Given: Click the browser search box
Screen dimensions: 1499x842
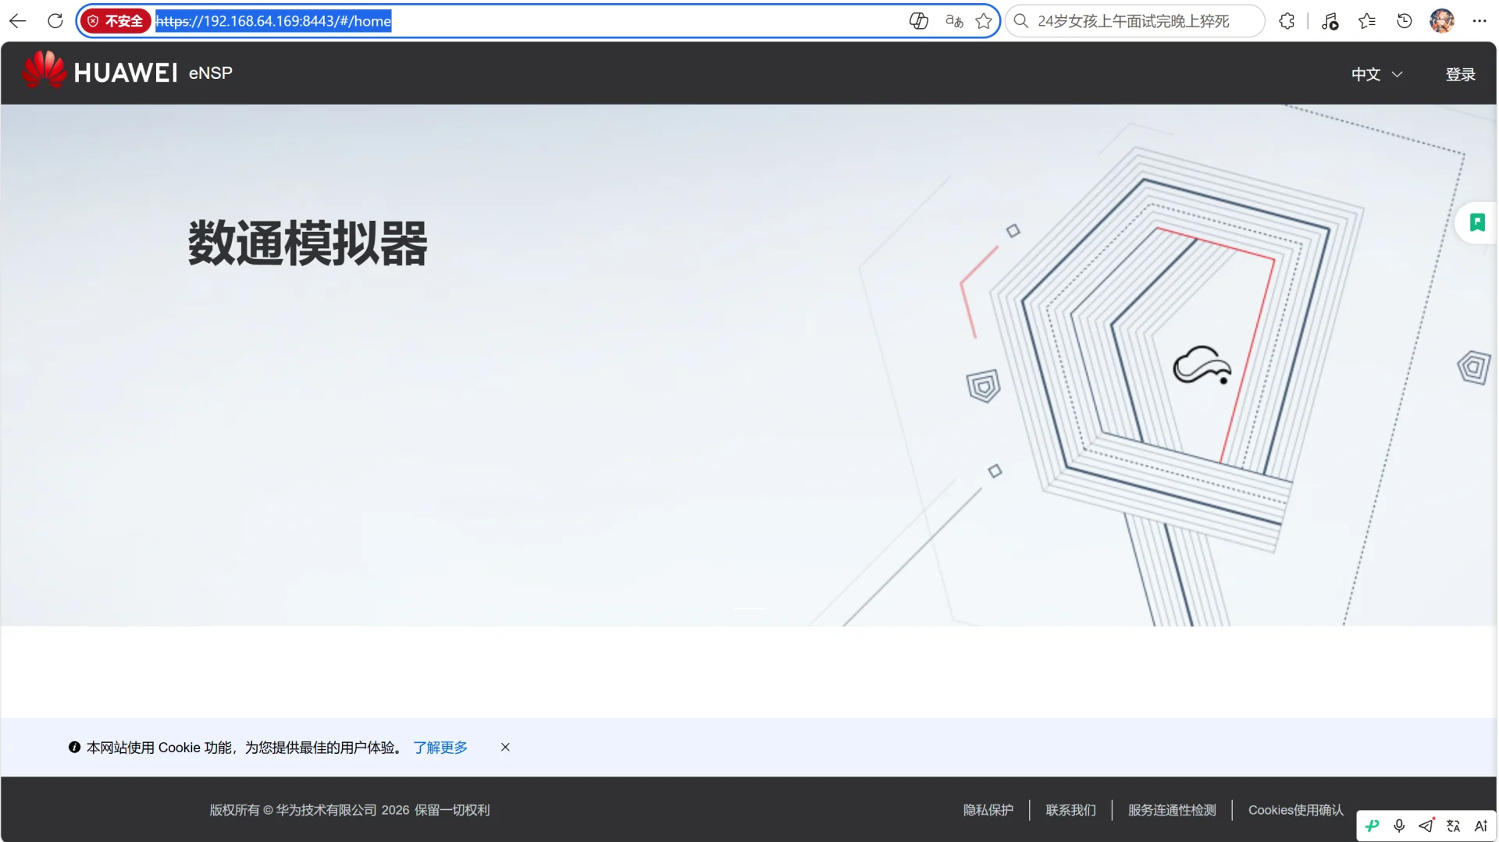Looking at the screenshot, I should tap(1134, 21).
